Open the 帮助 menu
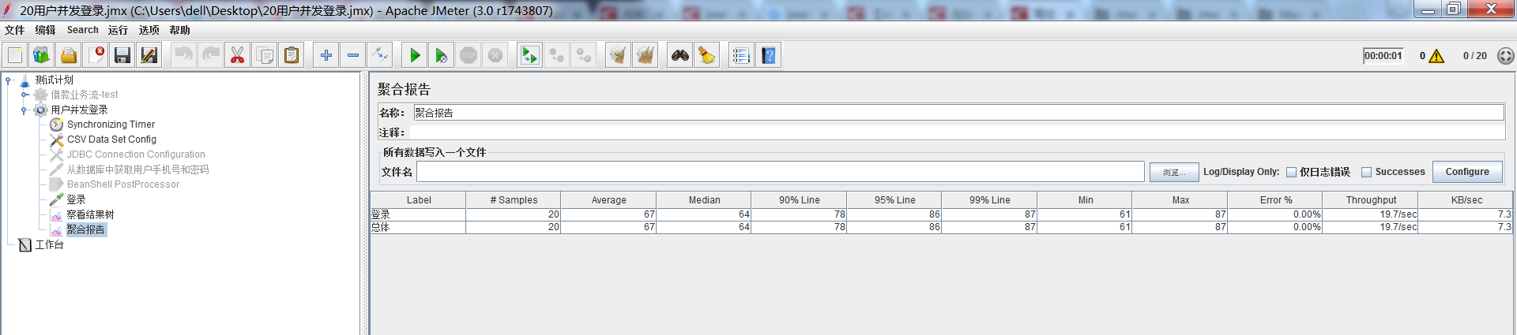 point(180,30)
